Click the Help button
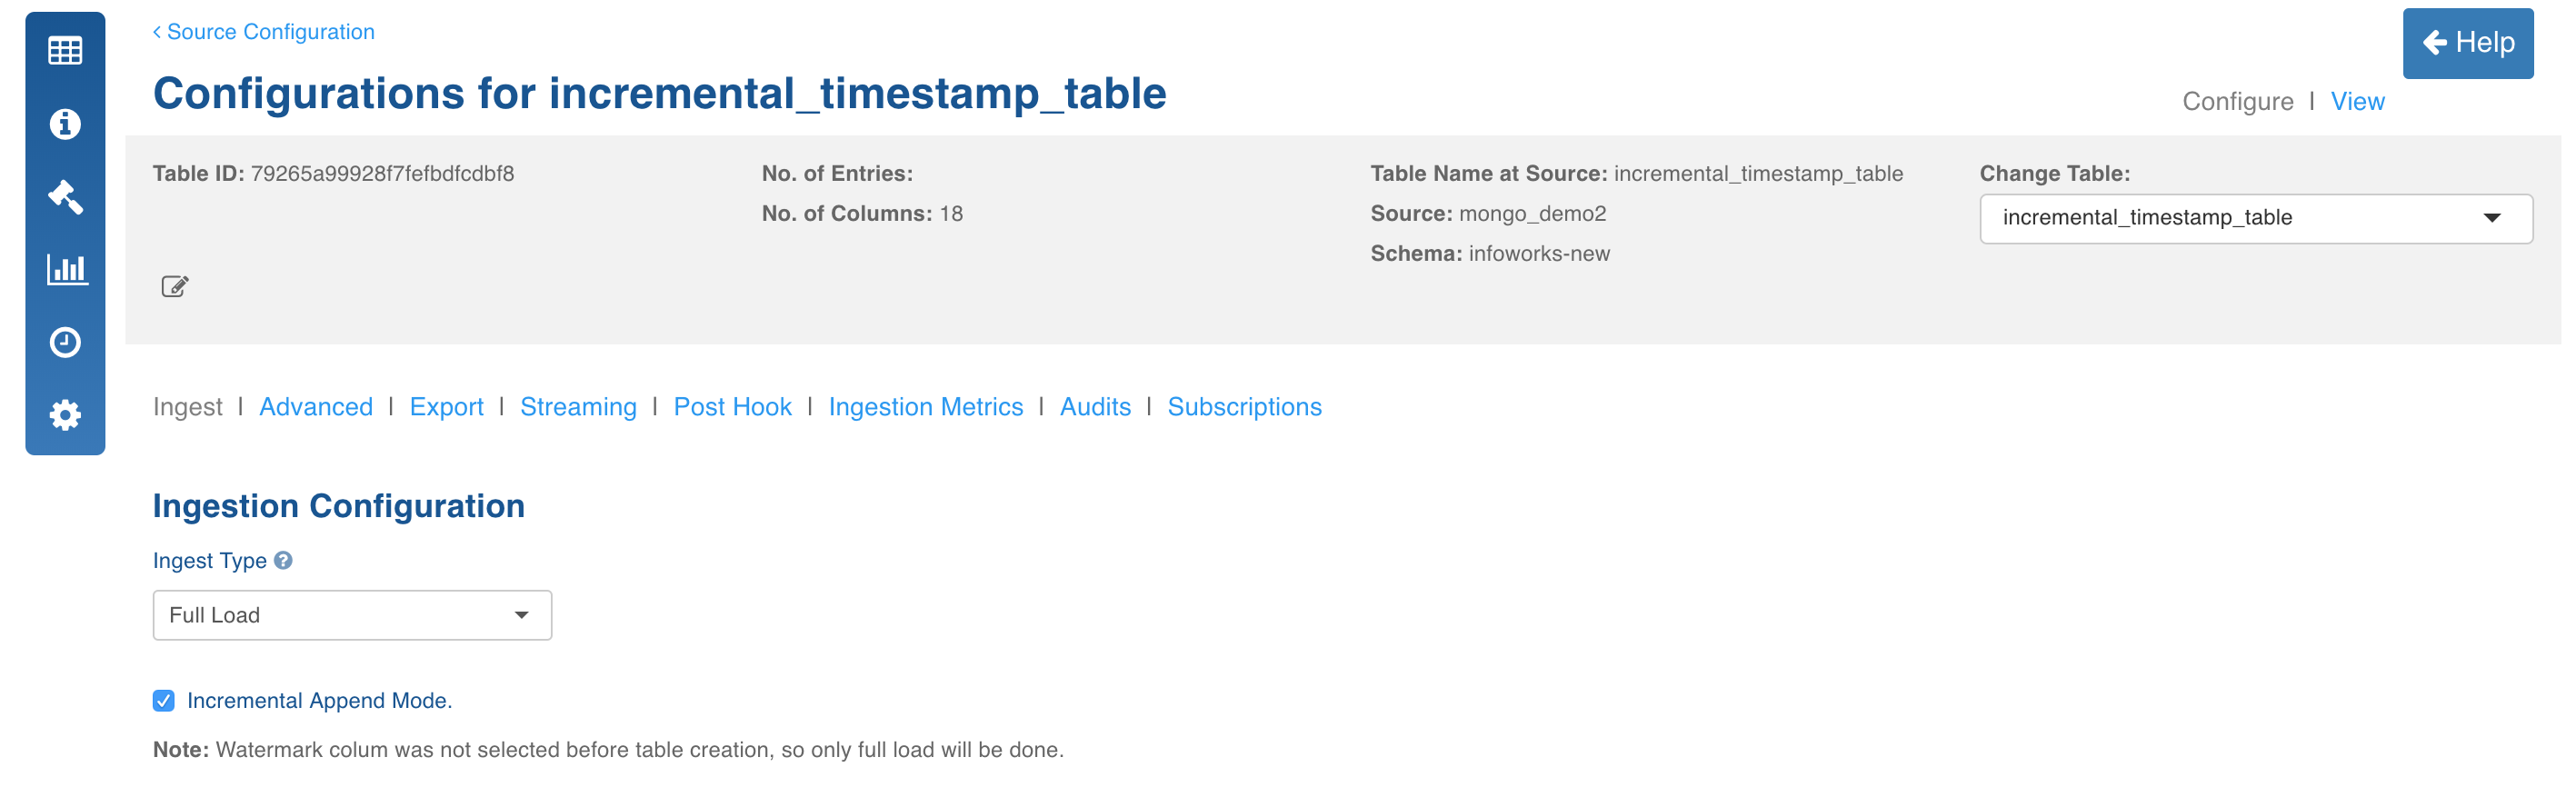This screenshot has height=787, width=2576. (2467, 43)
